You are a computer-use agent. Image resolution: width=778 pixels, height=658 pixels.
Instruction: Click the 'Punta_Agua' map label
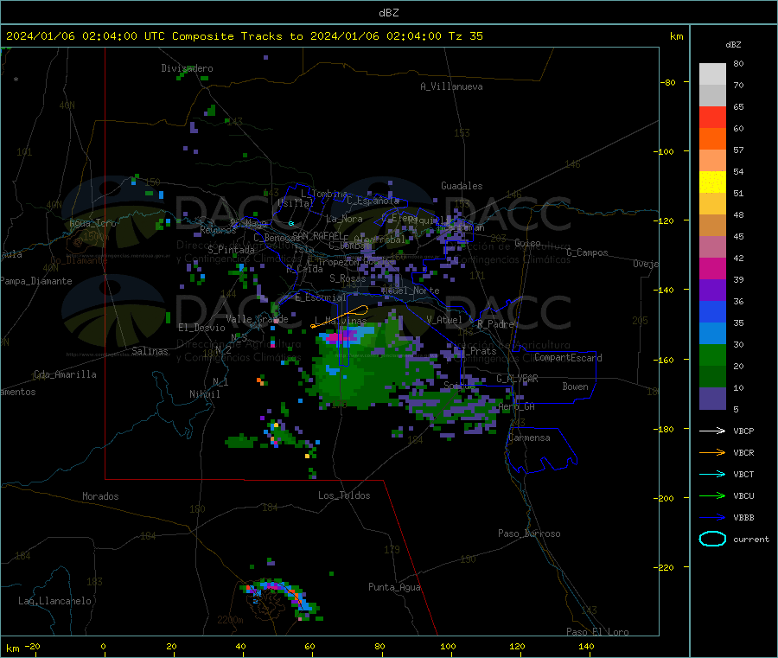394,587
